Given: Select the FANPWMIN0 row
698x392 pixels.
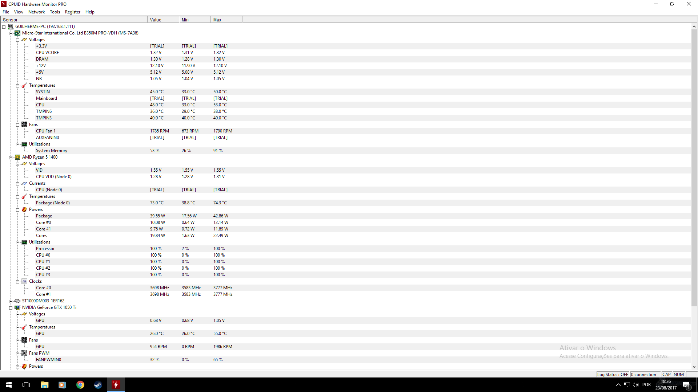Looking at the screenshot, I should click(345, 360).
